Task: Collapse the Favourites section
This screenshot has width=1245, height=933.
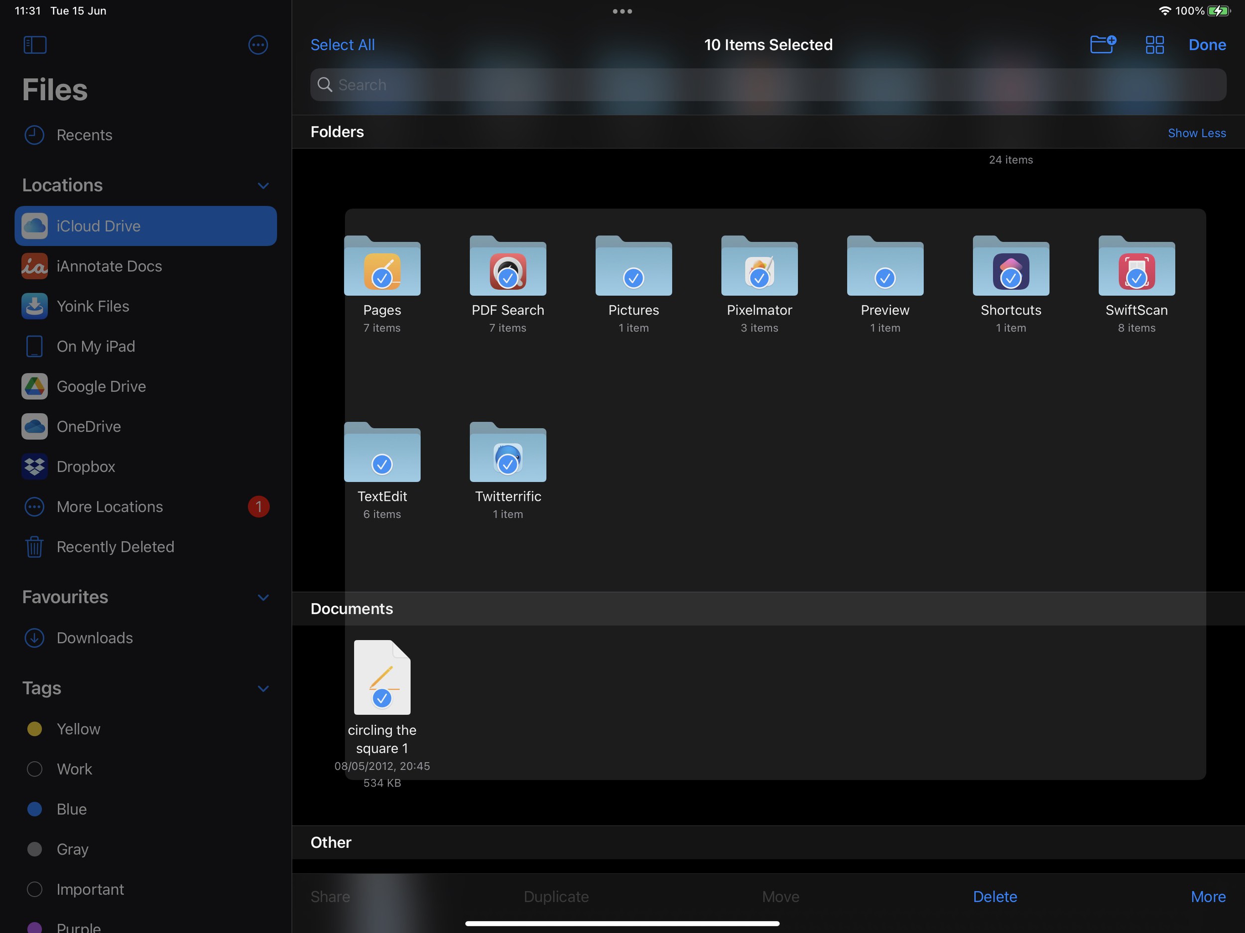Action: (x=263, y=597)
